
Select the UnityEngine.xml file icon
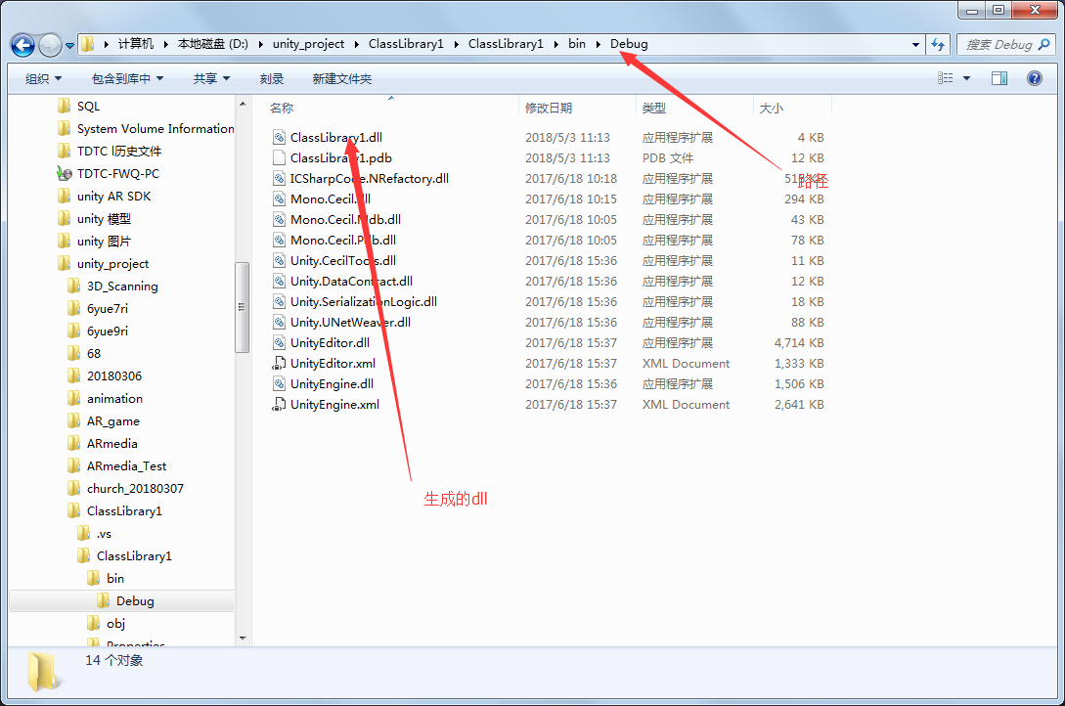(279, 404)
